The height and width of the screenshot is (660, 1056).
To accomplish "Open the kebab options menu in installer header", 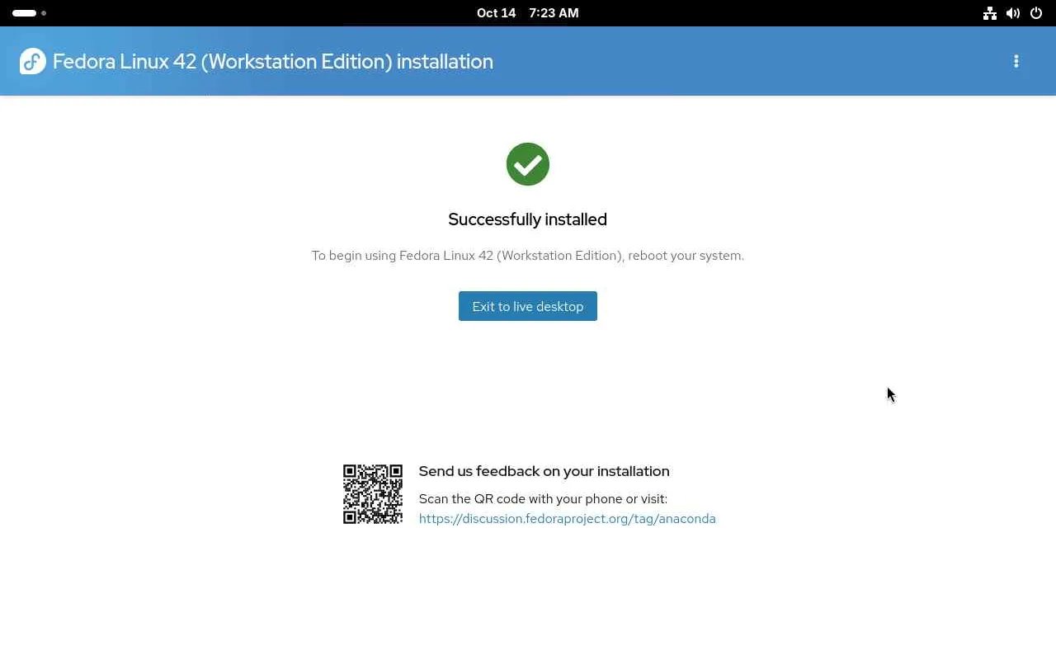I will click(x=1016, y=61).
